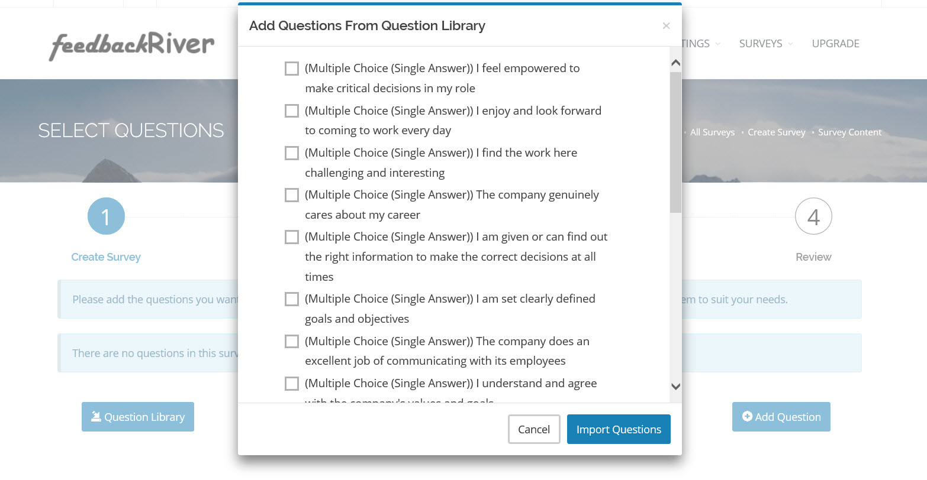
Task: Tick 'I enjoy and look forward' question
Action: (x=292, y=111)
